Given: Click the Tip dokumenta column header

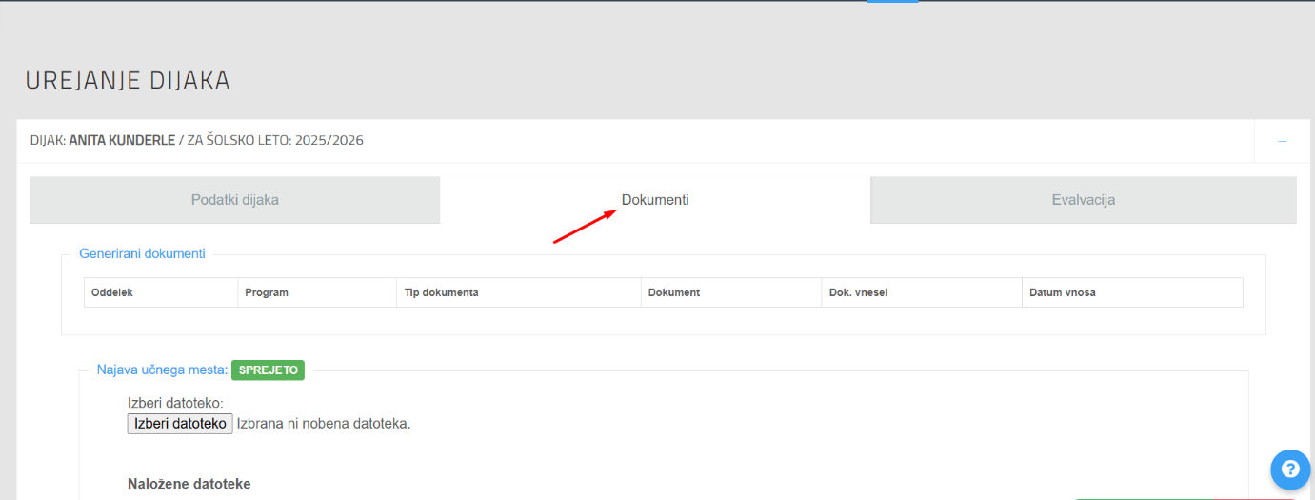Looking at the screenshot, I should [519, 292].
